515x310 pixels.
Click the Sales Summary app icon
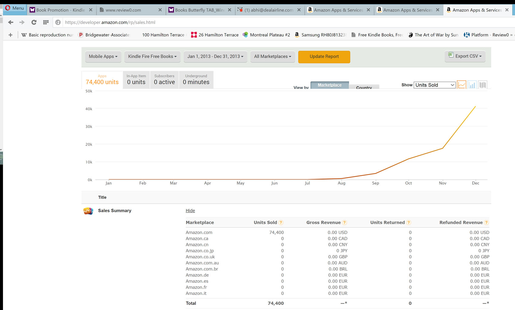pos(88,211)
